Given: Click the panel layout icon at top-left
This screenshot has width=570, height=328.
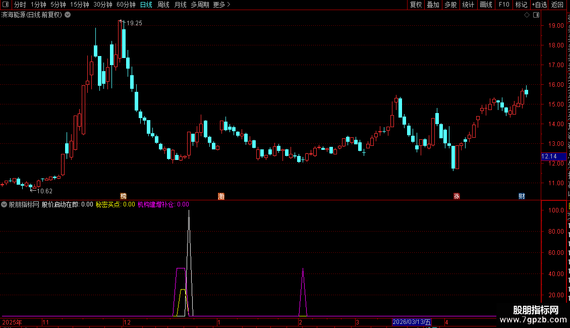Looking at the screenshot, I should point(6,5).
